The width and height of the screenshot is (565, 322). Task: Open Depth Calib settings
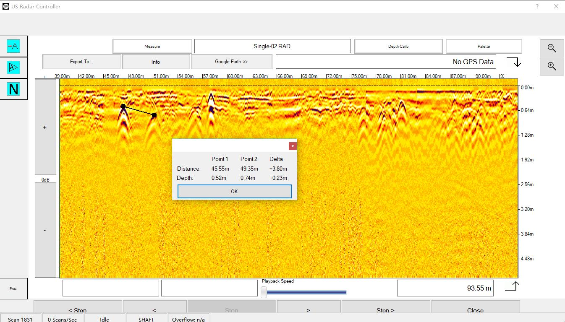(398, 47)
